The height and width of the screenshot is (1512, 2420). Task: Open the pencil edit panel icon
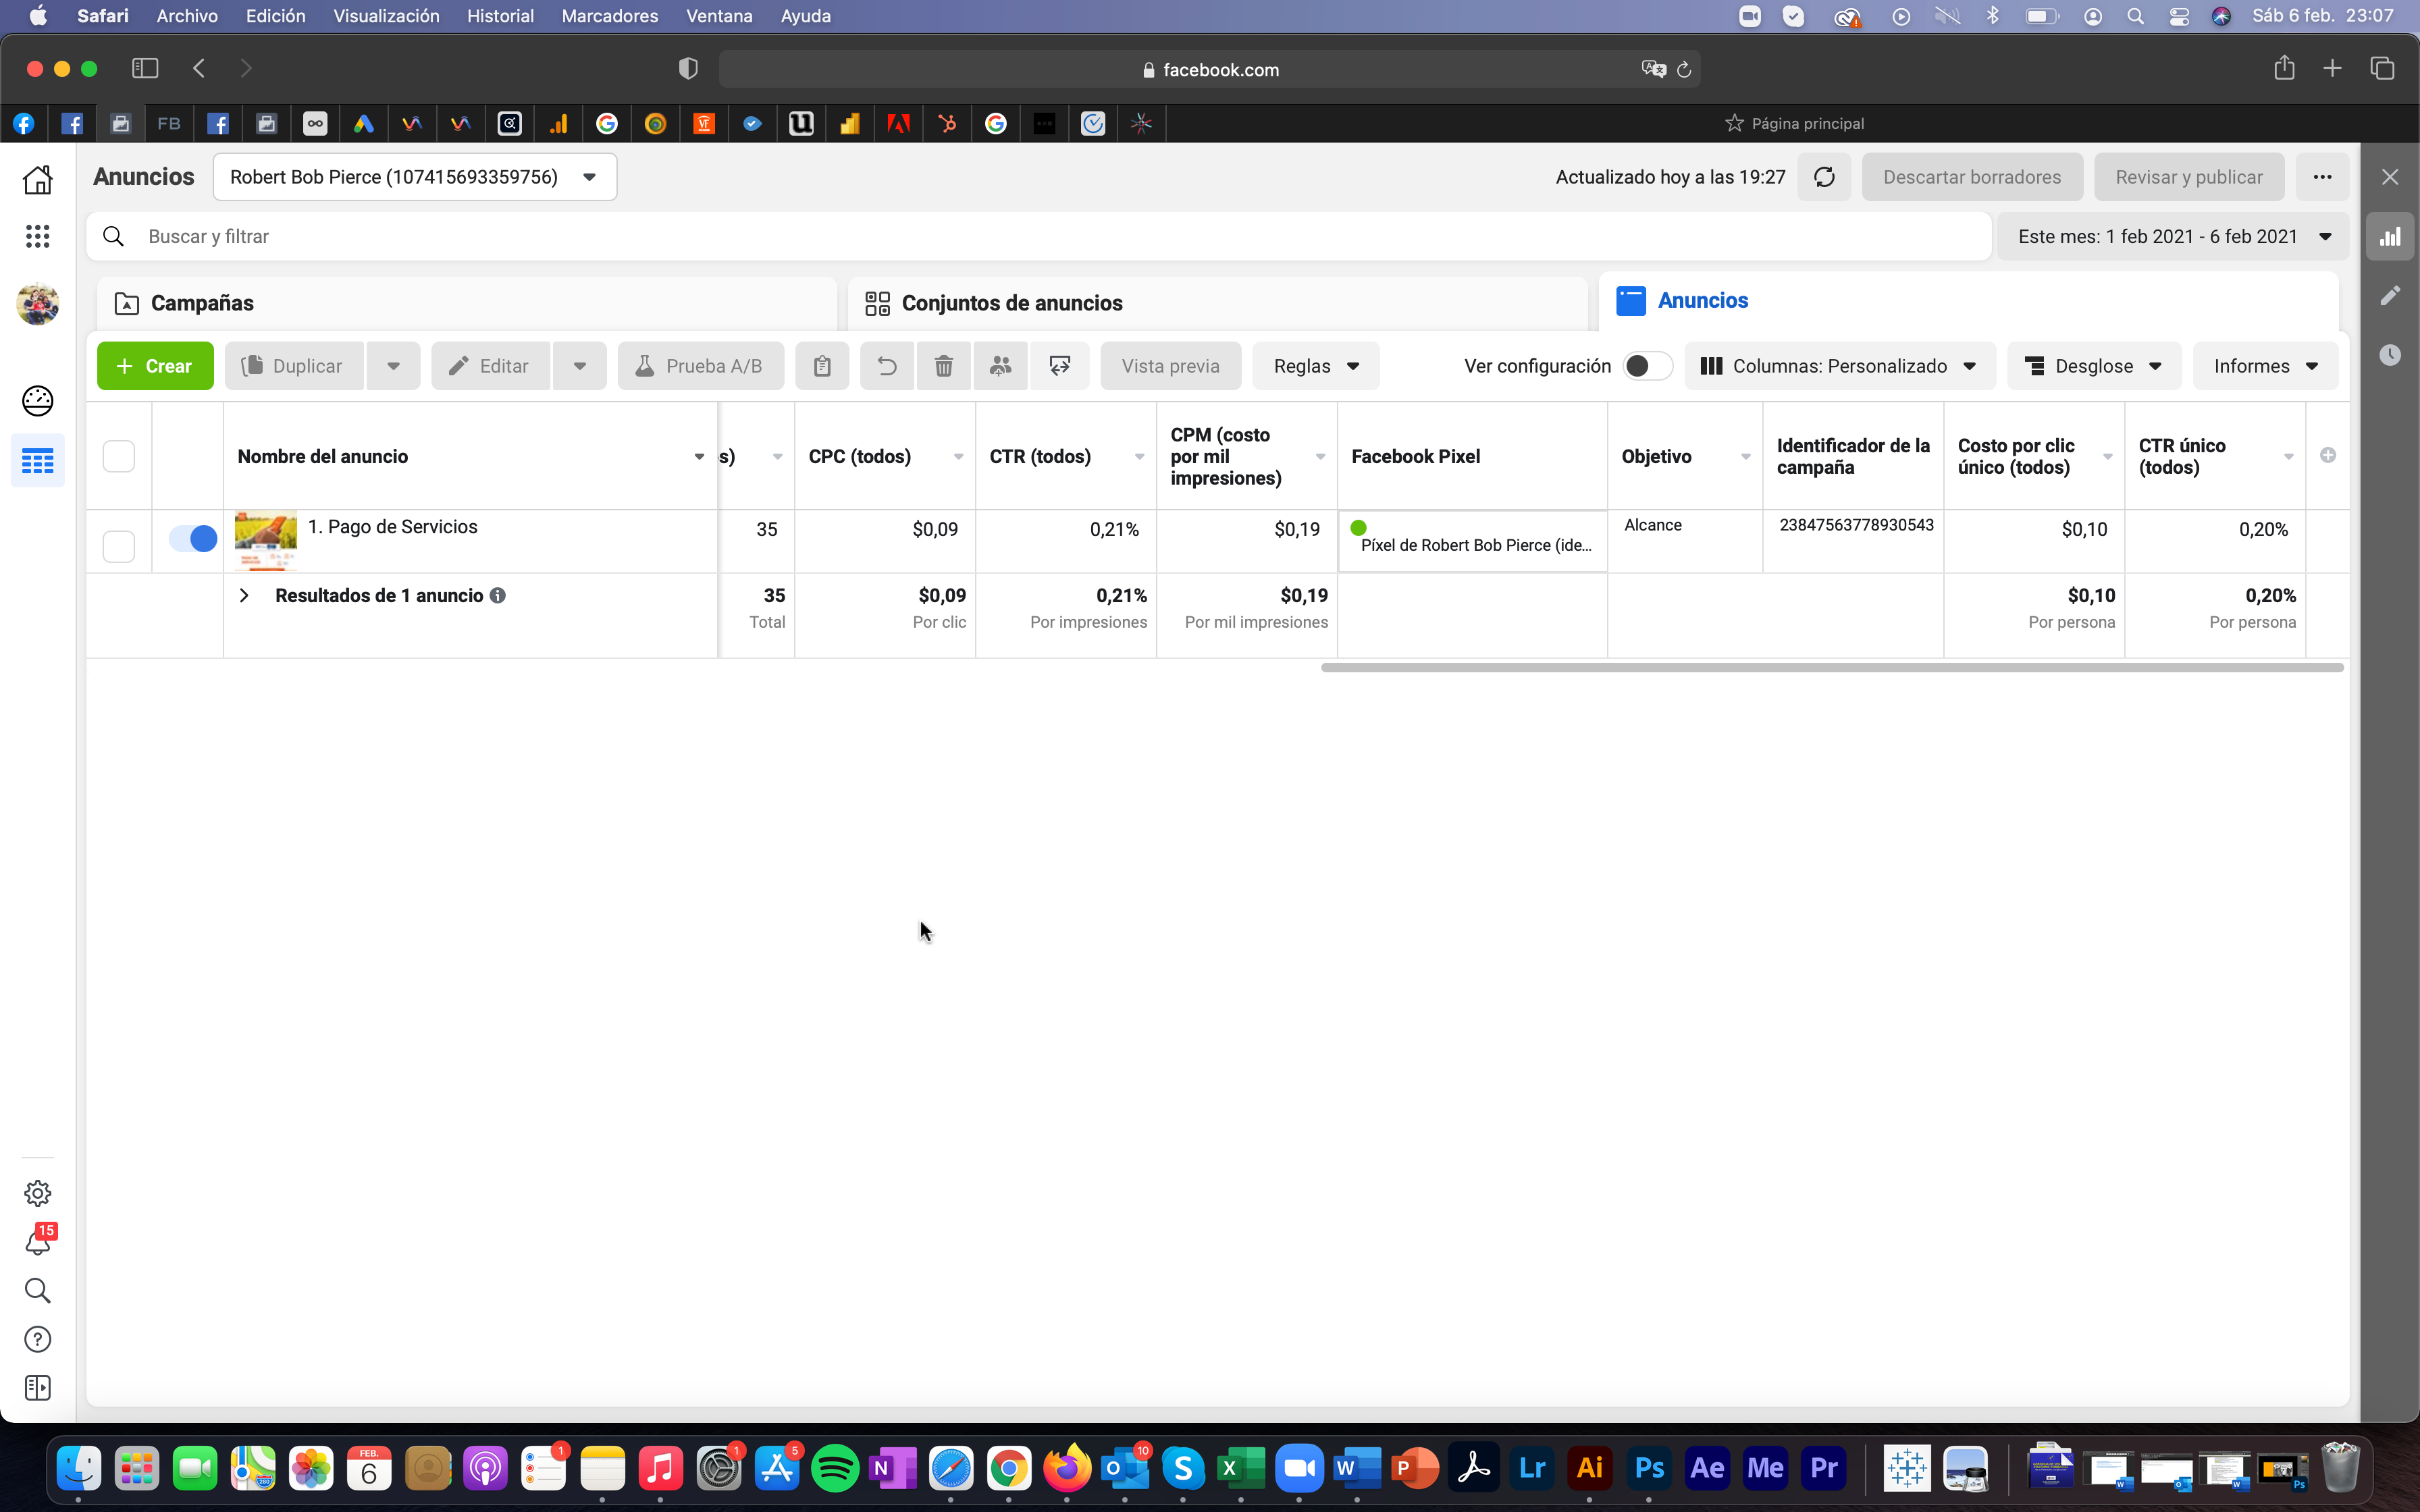click(2390, 296)
